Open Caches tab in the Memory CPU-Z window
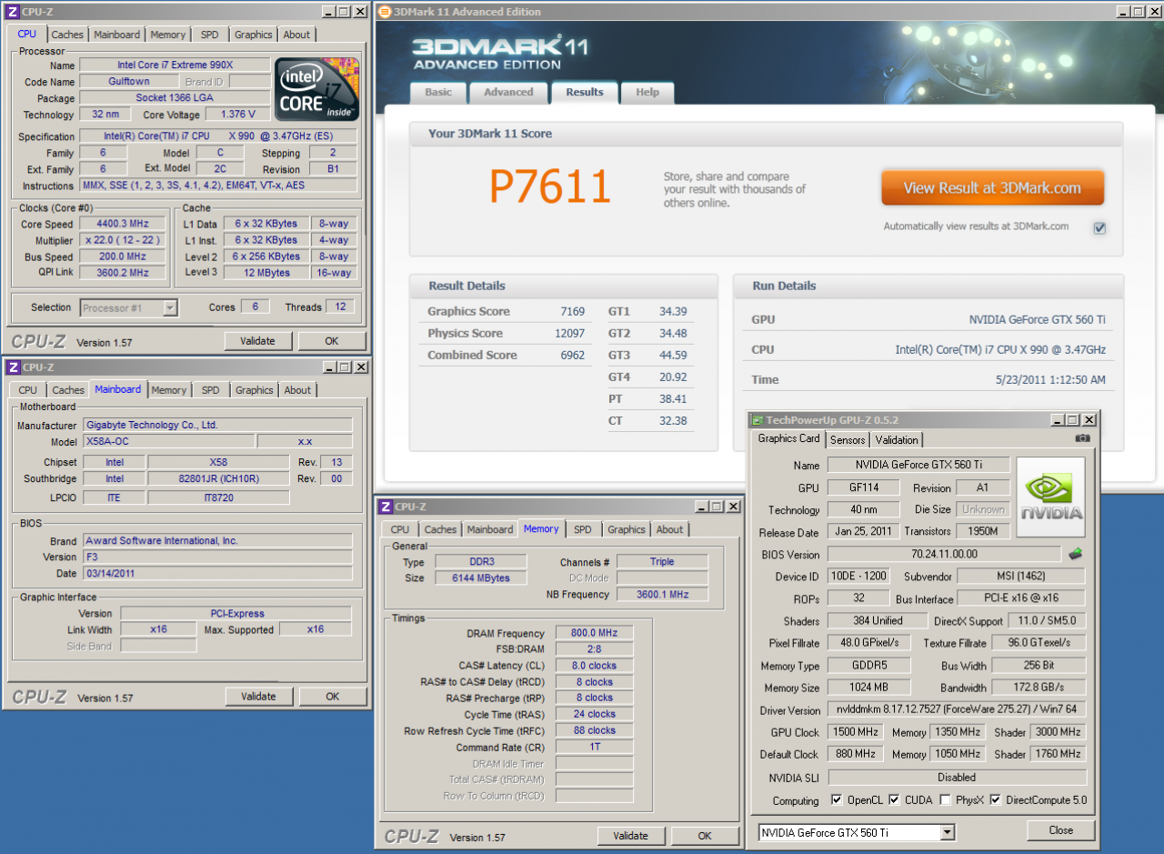 point(440,529)
